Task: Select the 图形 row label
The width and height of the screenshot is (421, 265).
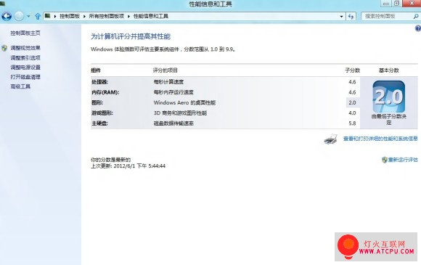Action: click(x=97, y=102)
